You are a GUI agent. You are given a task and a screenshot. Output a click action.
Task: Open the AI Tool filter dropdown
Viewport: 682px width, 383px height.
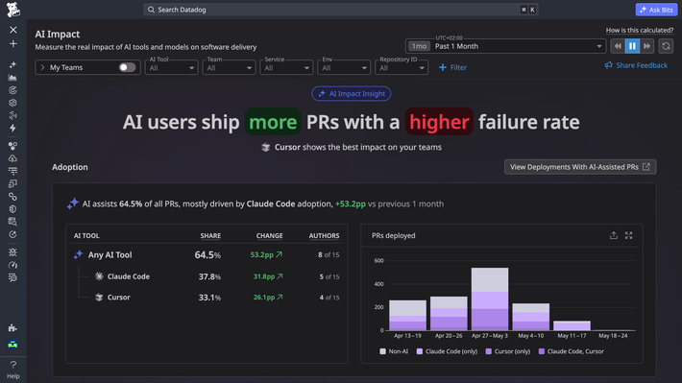(x=171, y=68)
